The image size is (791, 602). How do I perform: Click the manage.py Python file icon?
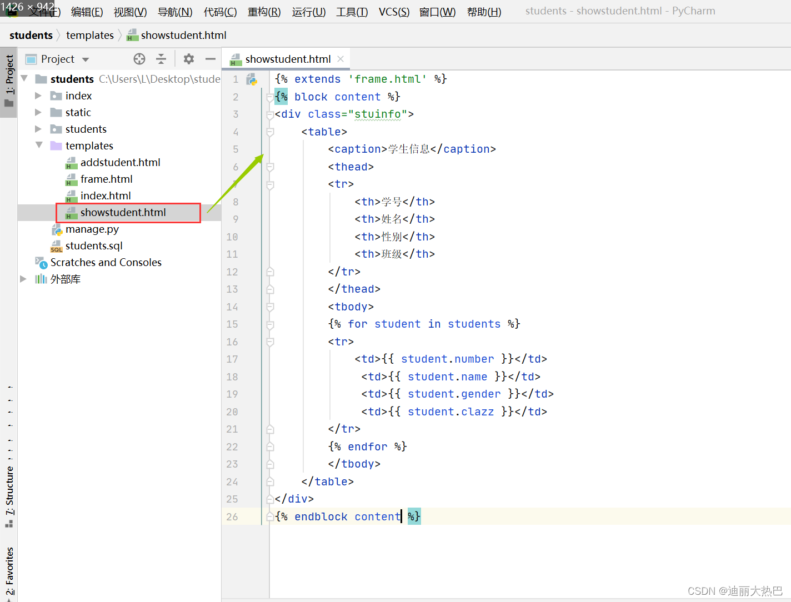57,229
